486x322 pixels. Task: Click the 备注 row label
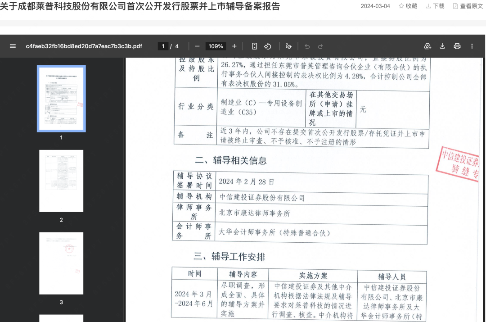tap(195, 135)
